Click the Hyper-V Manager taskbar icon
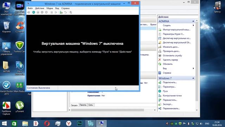Screen dimensions: 225x127 91,123
